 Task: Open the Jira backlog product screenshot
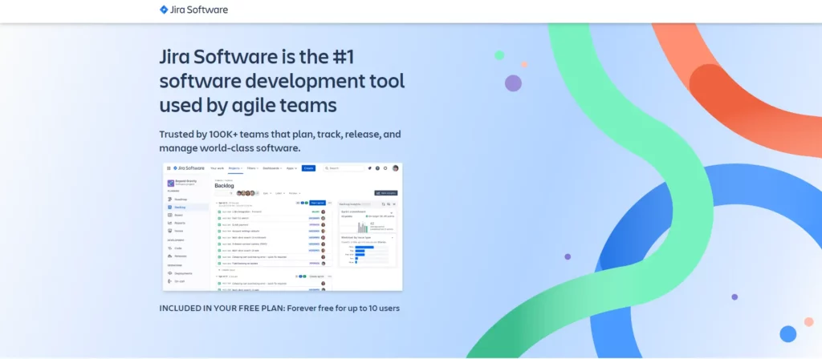(283, 227)
